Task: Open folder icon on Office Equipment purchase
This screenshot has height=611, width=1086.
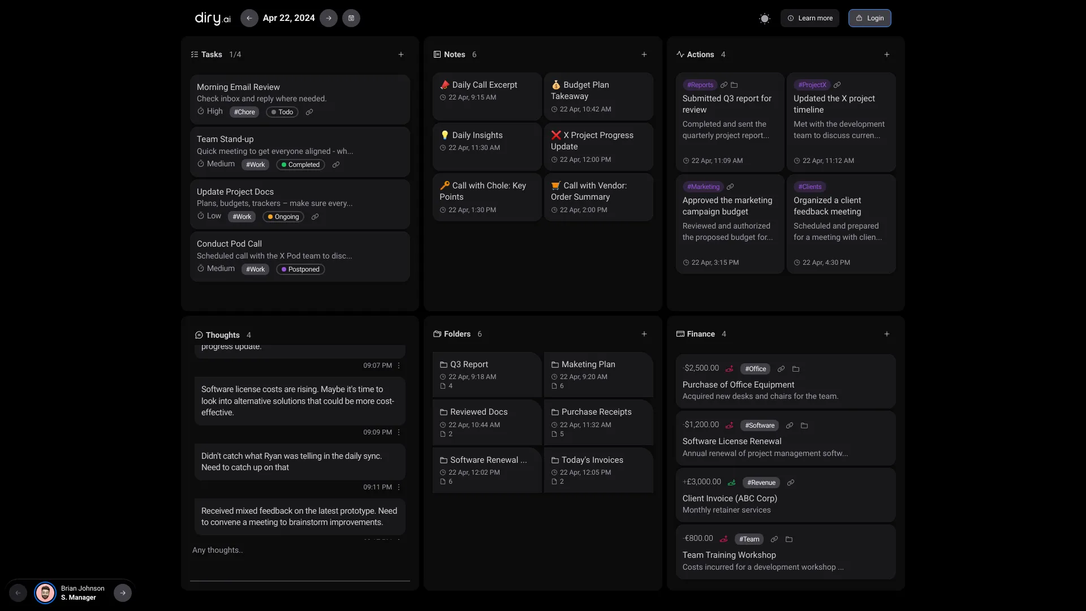Action: click(x=796, y=369)
